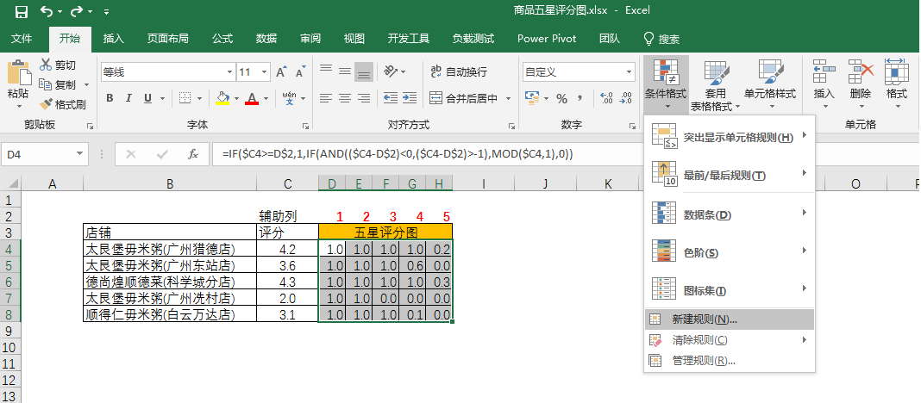Select the Format Painter (格式刷)
The width and height of the screenshot is (921, 403).
point(62,104)
